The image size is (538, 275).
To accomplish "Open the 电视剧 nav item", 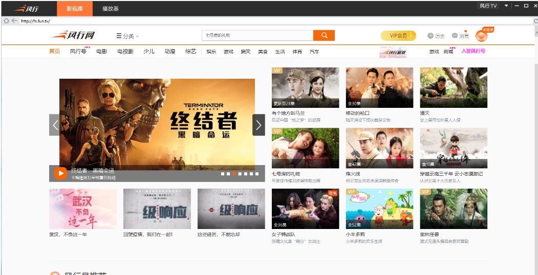I will [125, 51].
